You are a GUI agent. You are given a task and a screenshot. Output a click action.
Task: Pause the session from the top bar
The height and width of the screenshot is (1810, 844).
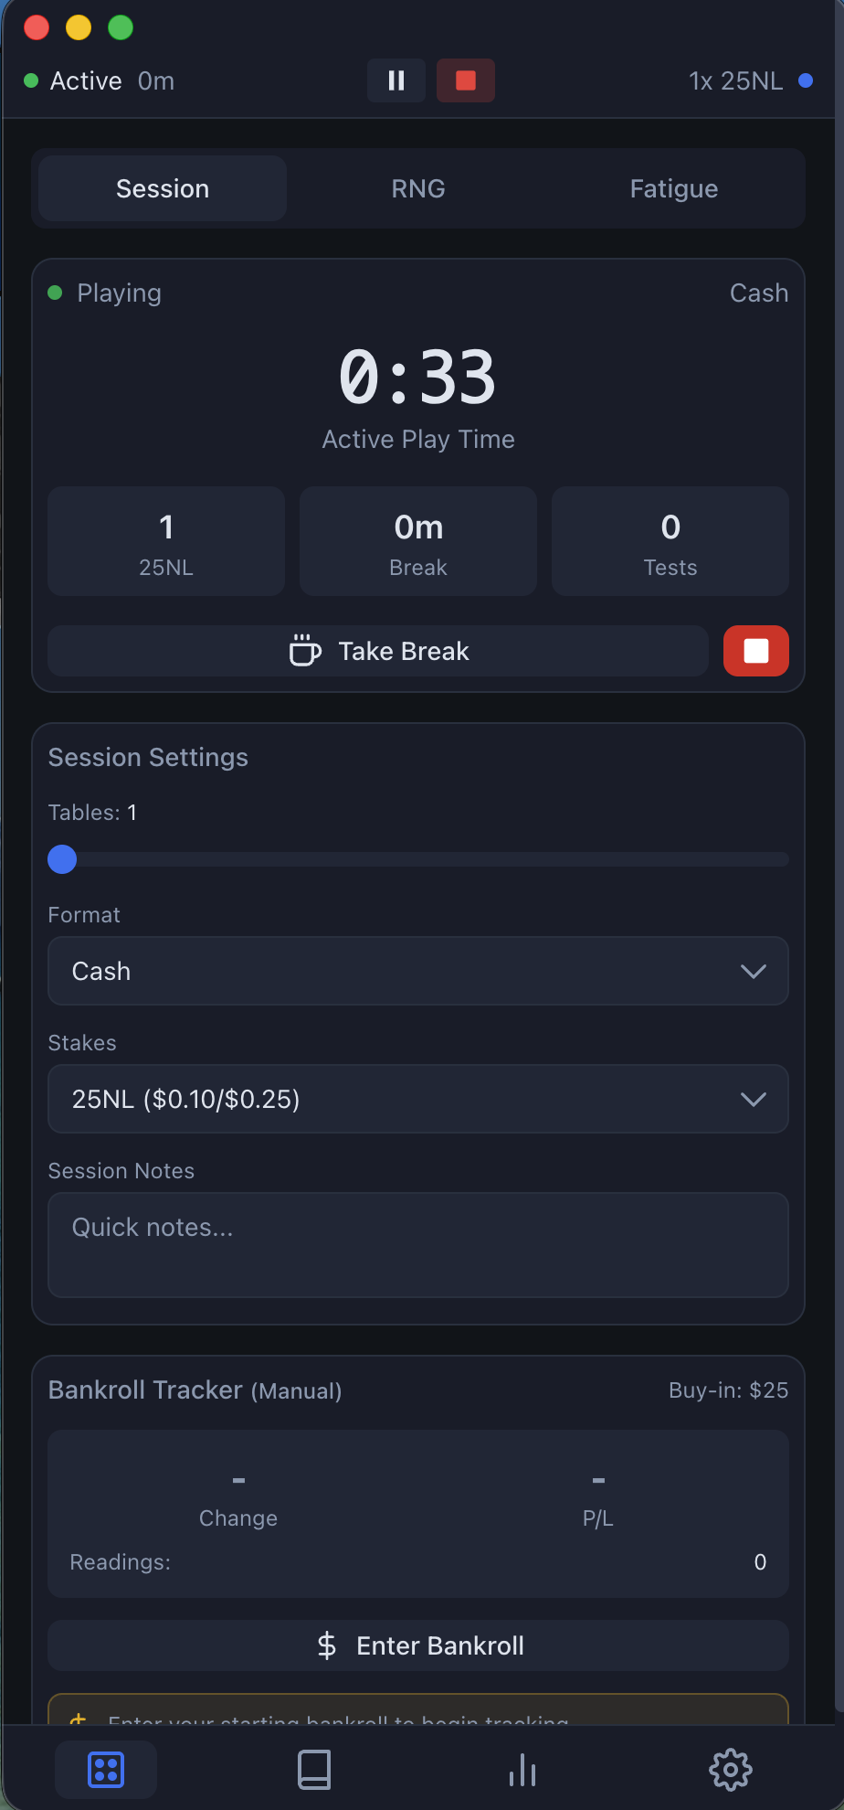(x=396, y=80)
